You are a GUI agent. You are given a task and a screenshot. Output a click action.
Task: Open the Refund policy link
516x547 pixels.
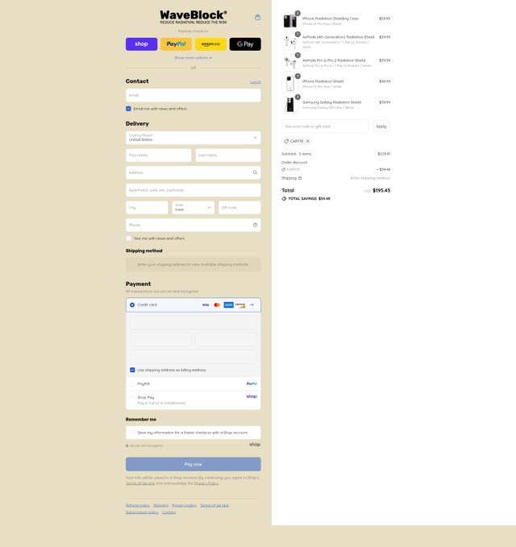pyautogui.click(x=138, y=505)
